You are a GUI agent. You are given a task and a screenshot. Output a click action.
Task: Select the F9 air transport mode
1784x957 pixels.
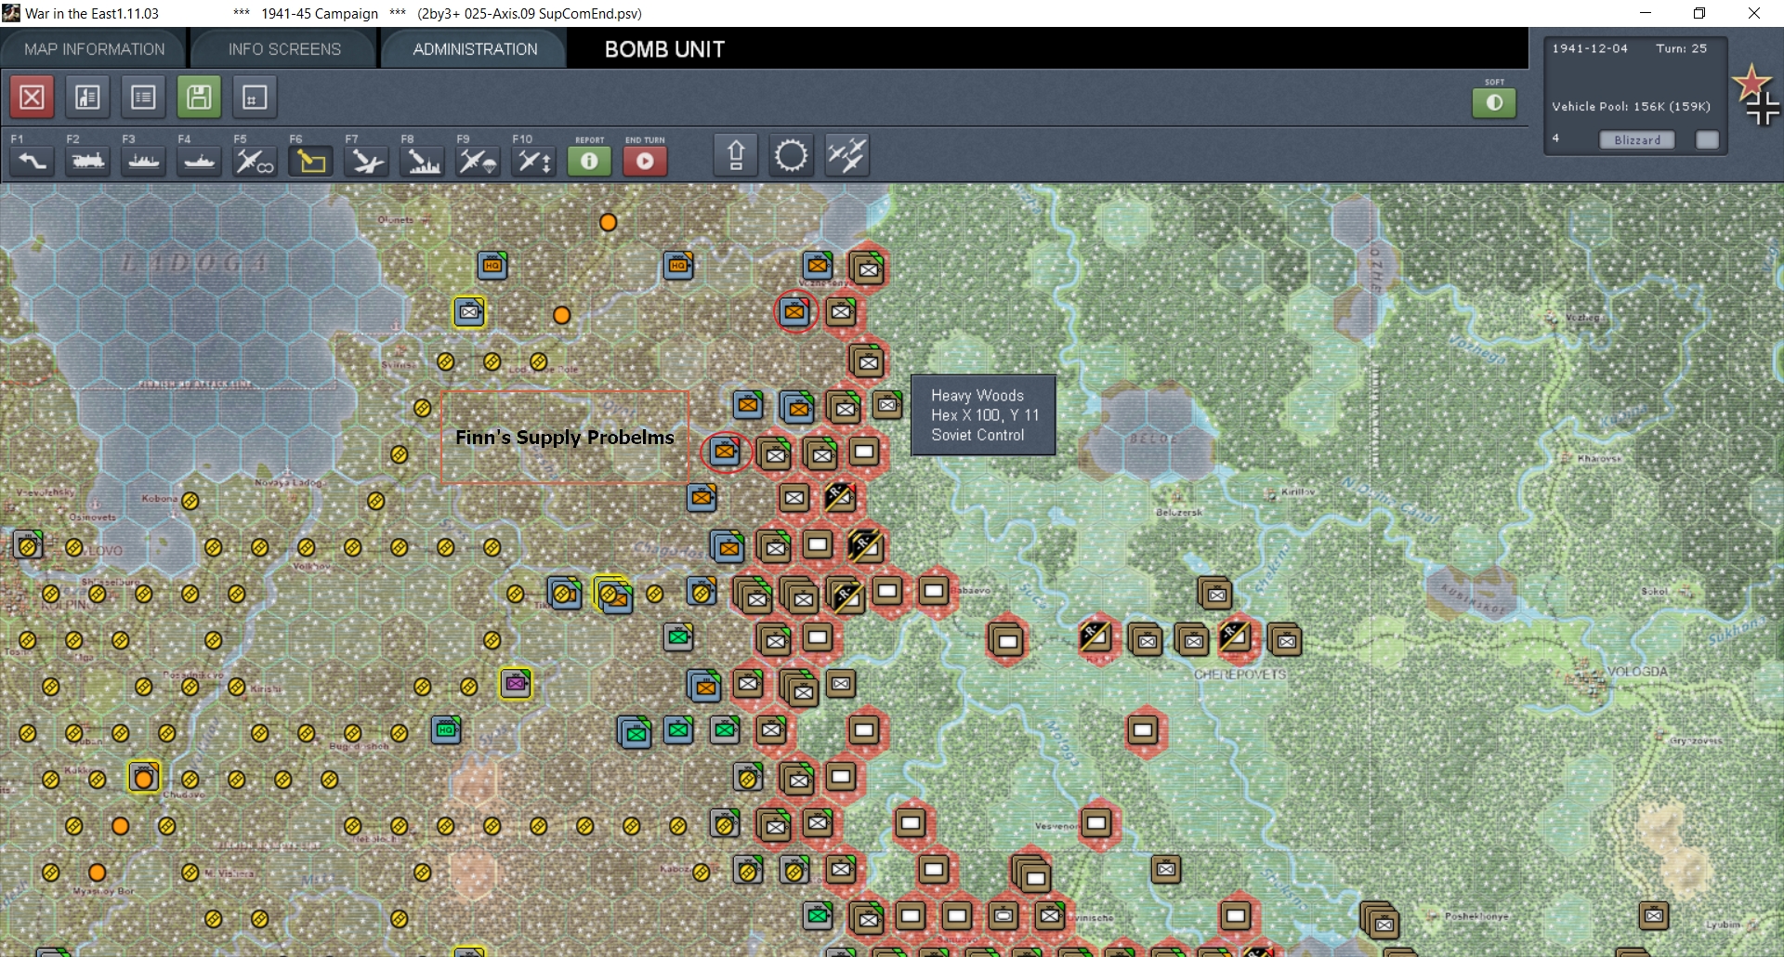pos(478,161)
